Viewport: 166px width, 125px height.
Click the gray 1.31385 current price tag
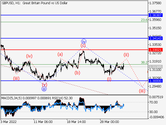155,67
